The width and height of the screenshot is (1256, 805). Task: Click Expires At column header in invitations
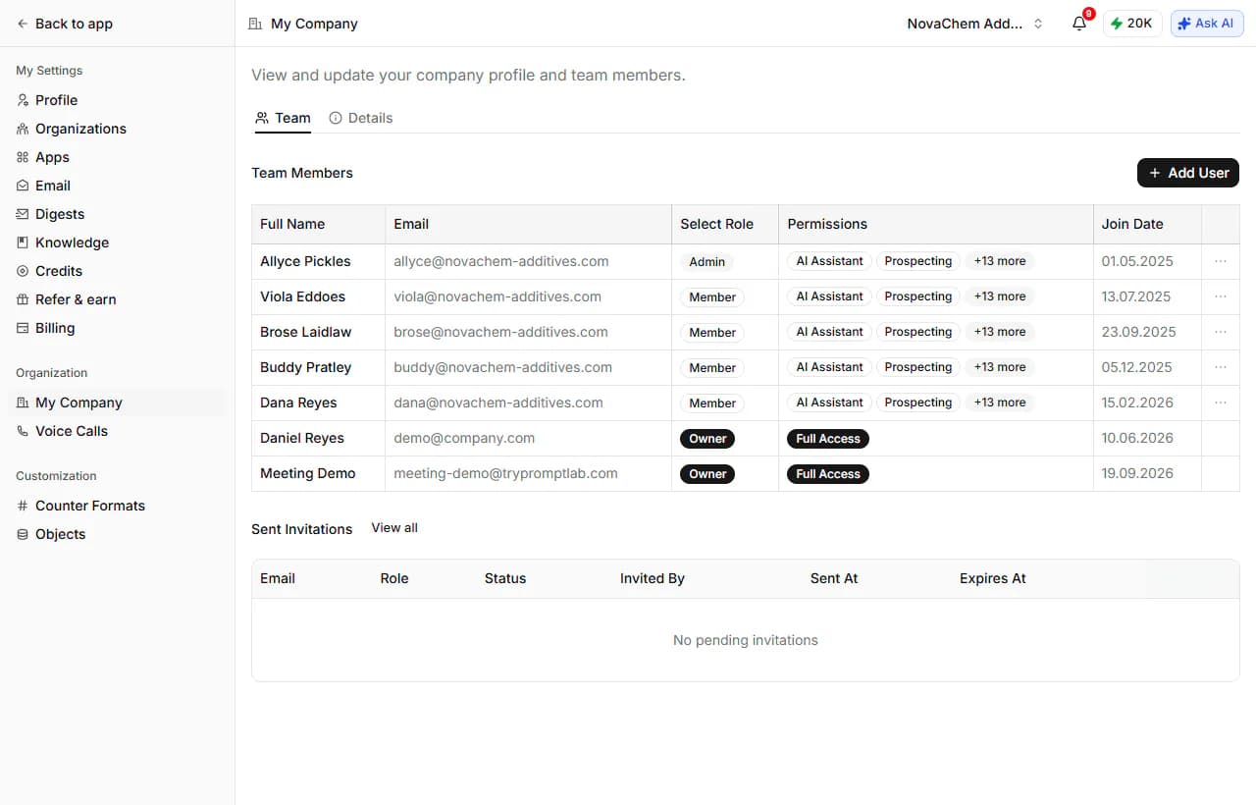(x=993, y=578)
